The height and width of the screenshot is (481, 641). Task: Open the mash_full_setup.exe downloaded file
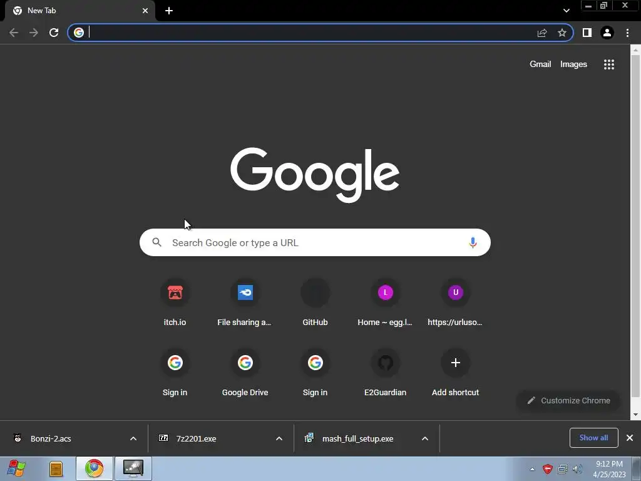[x=358, y=438]
